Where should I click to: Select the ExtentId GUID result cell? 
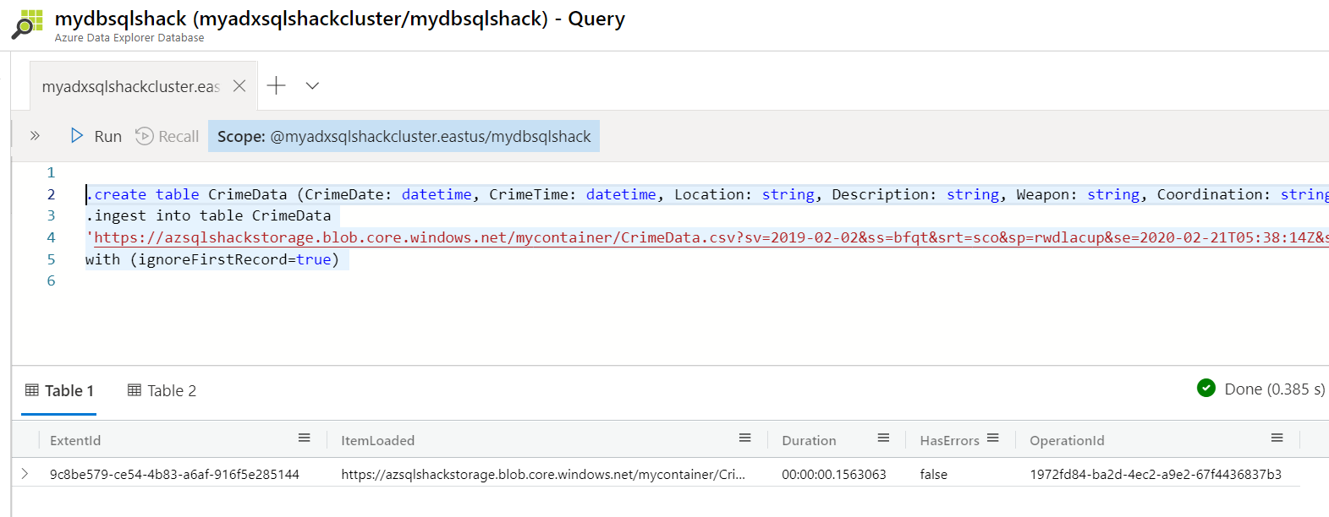point(174,475)
